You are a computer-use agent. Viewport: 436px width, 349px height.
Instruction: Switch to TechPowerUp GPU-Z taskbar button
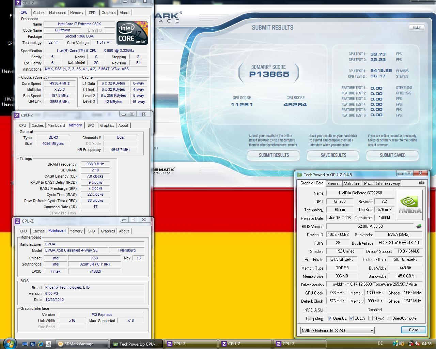[x=136, y=344]
